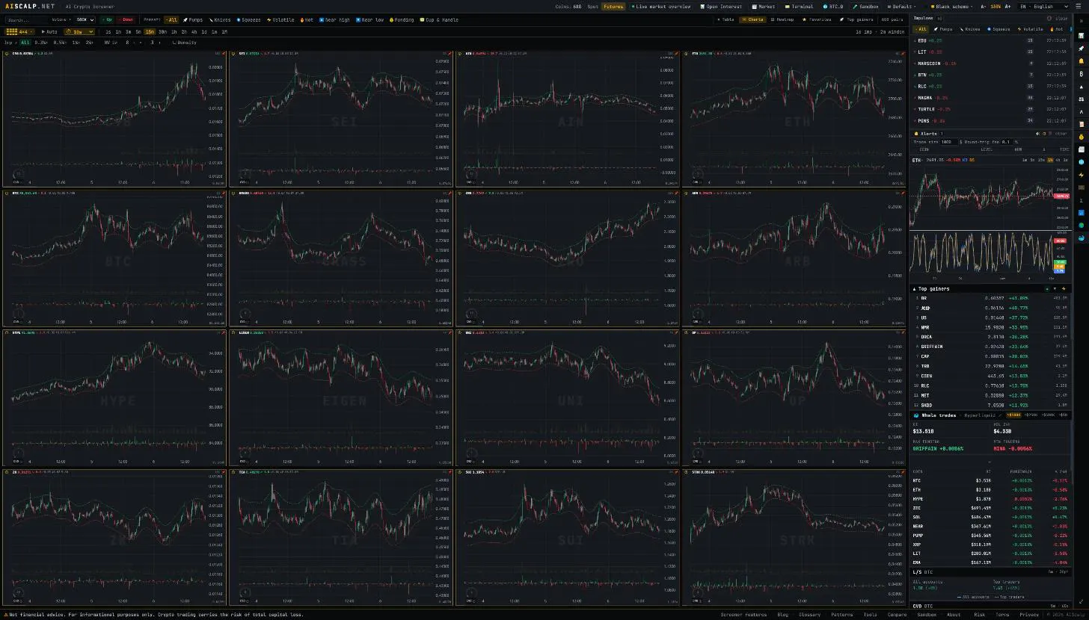
Task: Switch to Table view tab
Action: (x=726, y=19)
